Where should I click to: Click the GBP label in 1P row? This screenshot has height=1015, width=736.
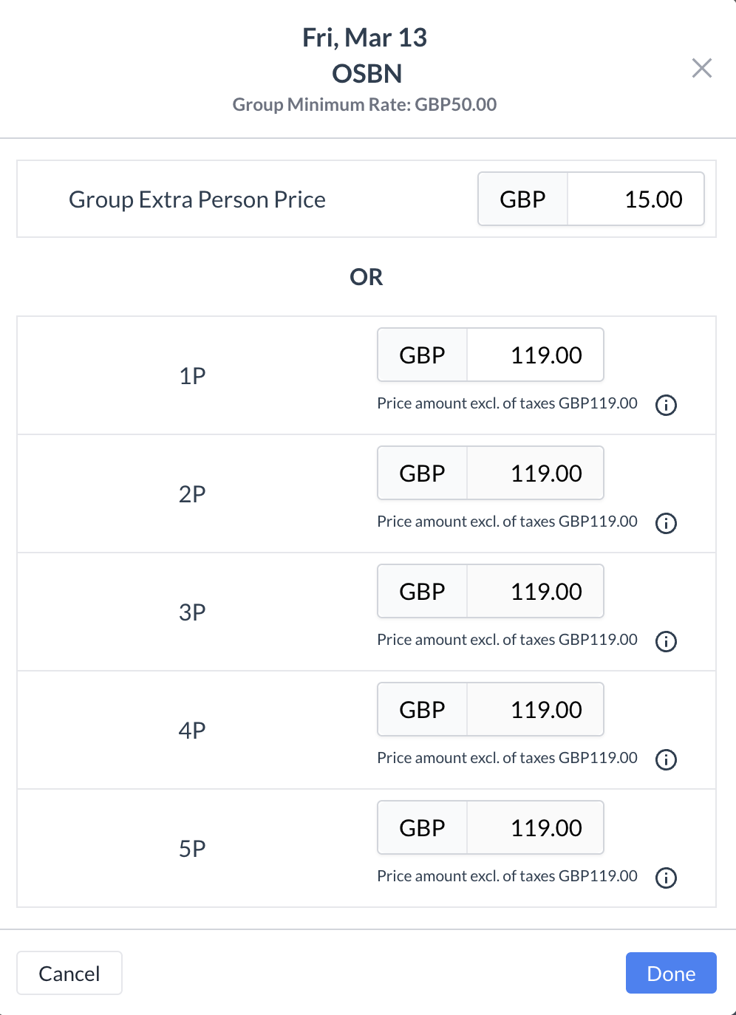click(422, 355)
